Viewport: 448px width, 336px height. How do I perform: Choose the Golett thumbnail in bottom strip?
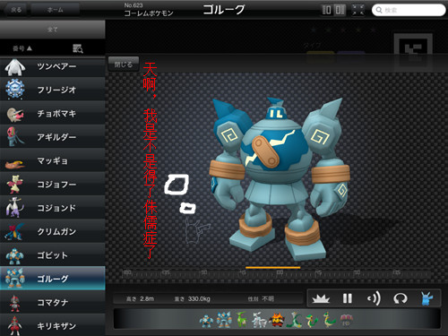pyautogui.click(x=206, y=320)
